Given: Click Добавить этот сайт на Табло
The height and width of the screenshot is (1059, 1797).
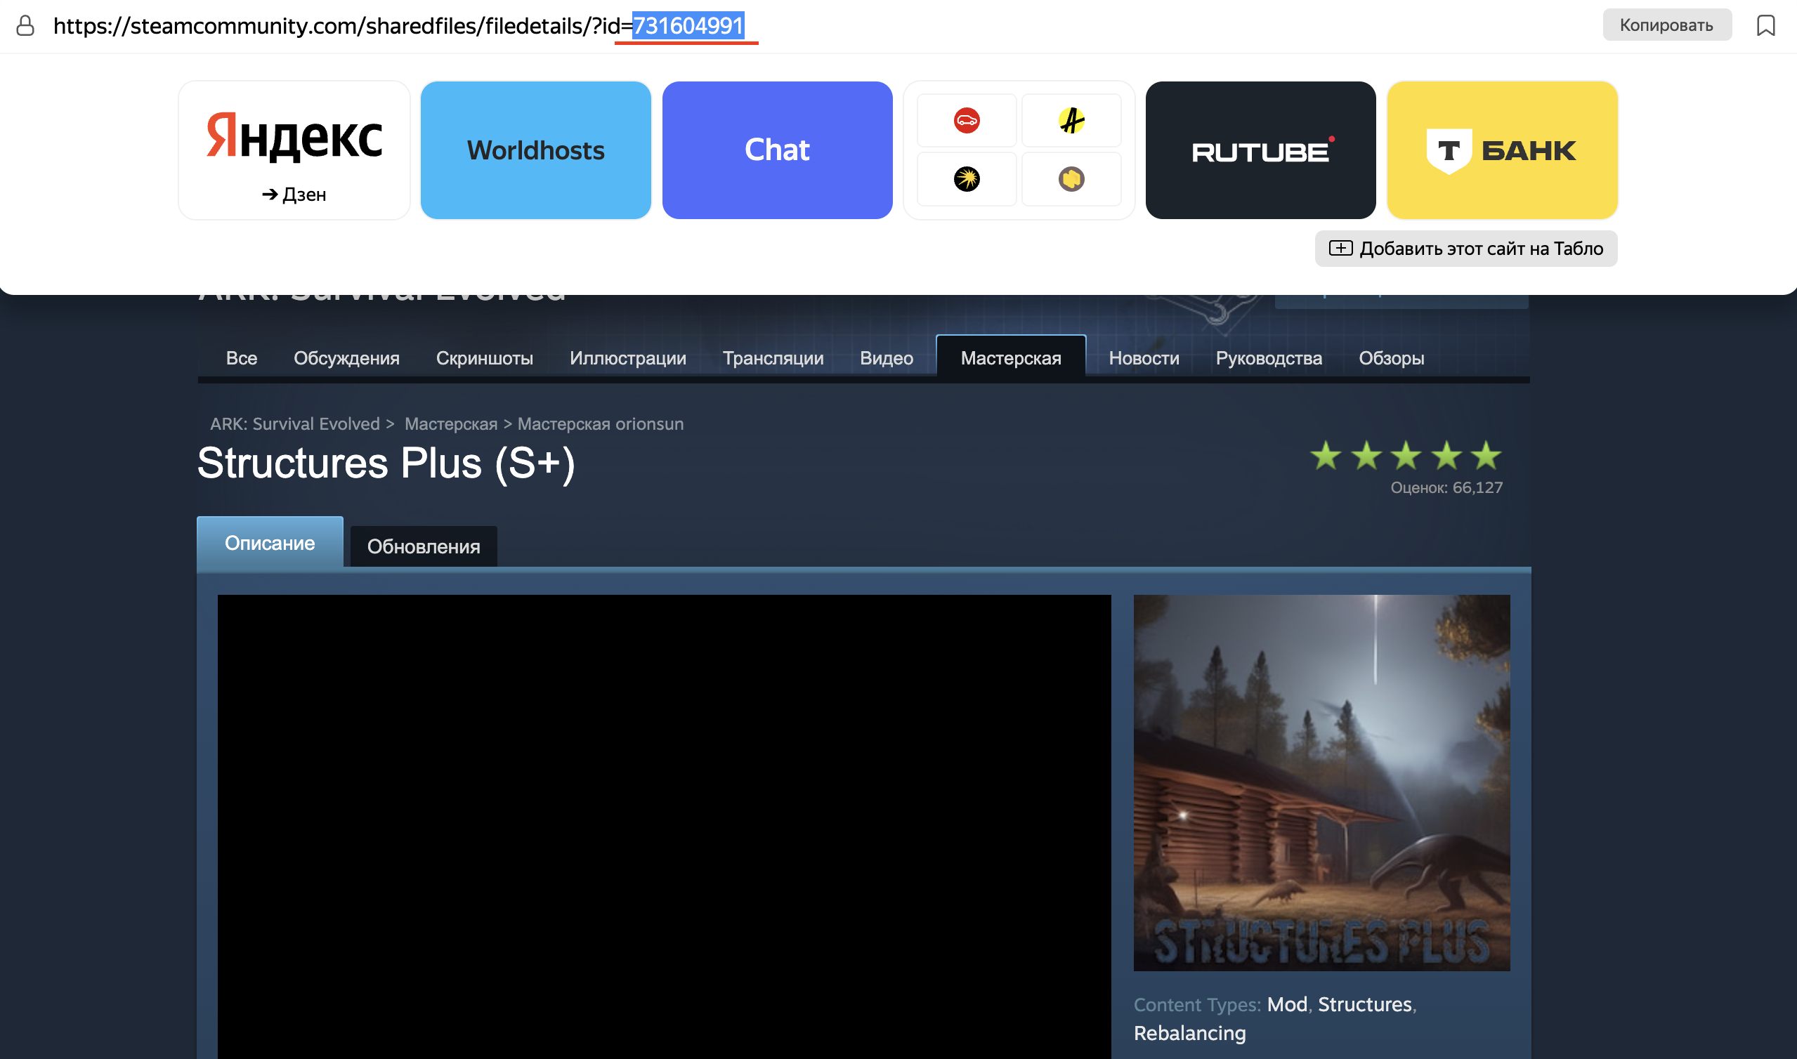Looking at the screenshot, I should pyautogui.click(x=1466, y=249).
